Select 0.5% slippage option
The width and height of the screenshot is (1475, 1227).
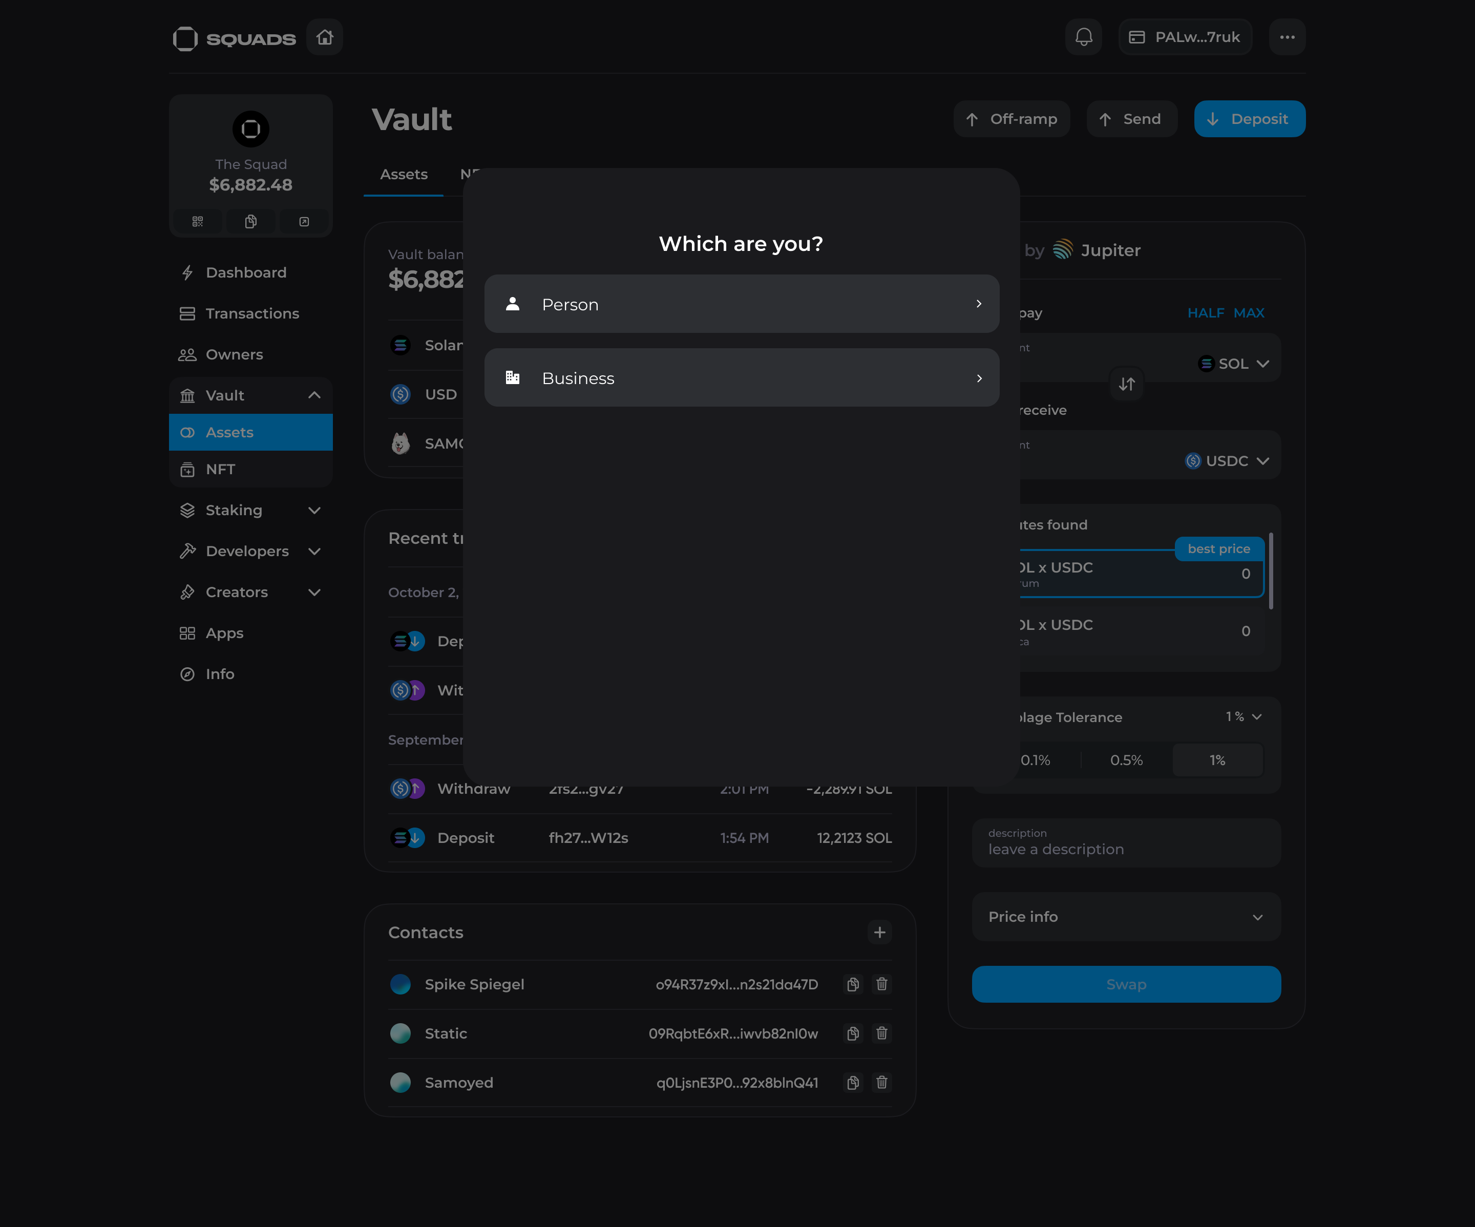[1126, 760]
